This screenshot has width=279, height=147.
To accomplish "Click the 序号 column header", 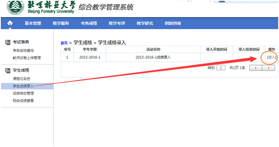I will (67, 49).
